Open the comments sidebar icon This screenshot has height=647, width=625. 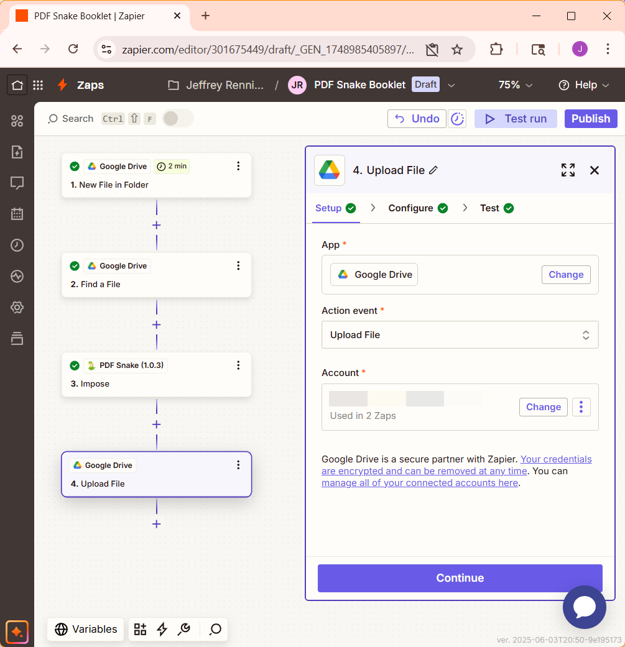(x=17, y=183)
